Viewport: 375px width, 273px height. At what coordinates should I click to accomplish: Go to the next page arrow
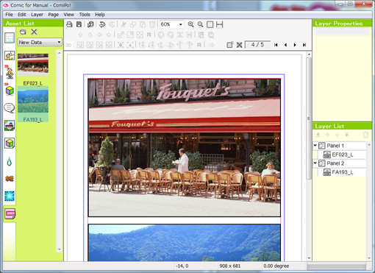[x=295, y=45]
